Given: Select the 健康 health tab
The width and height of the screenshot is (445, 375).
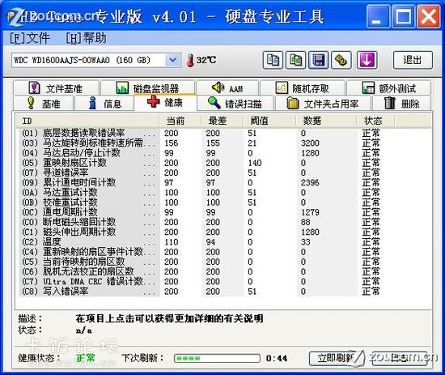Looking at the screenshot, I should 165,102.
